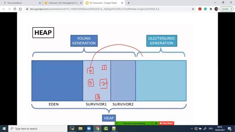Viewport: 235px width, 132px height.
Task: Open the clock and date flyout
Action: click(x=220, y=129)
